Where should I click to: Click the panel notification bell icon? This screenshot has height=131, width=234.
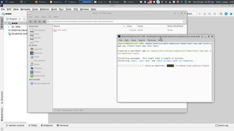click(145, 2)
